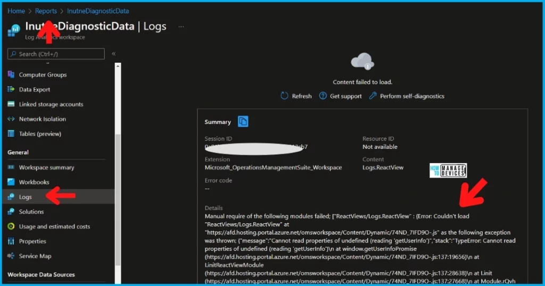Click the Workspace Data Sources heading
The image size is (545, 286).
pos(41,274)
